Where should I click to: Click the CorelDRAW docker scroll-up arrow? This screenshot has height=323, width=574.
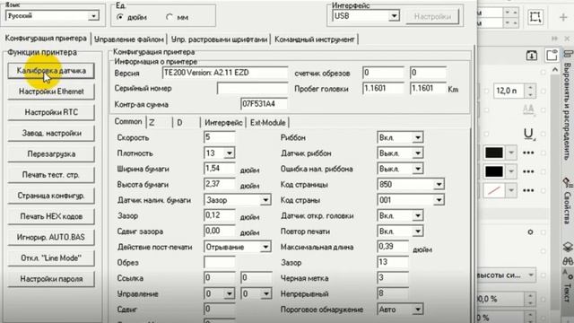click(x=555, y=70)
